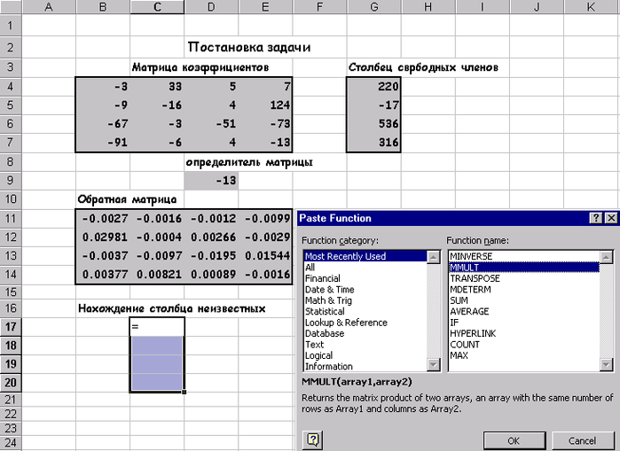This screenshot has height=451, width=620.
Task: Click the select-all corner of the sheet
Action: tap(11, 7)
